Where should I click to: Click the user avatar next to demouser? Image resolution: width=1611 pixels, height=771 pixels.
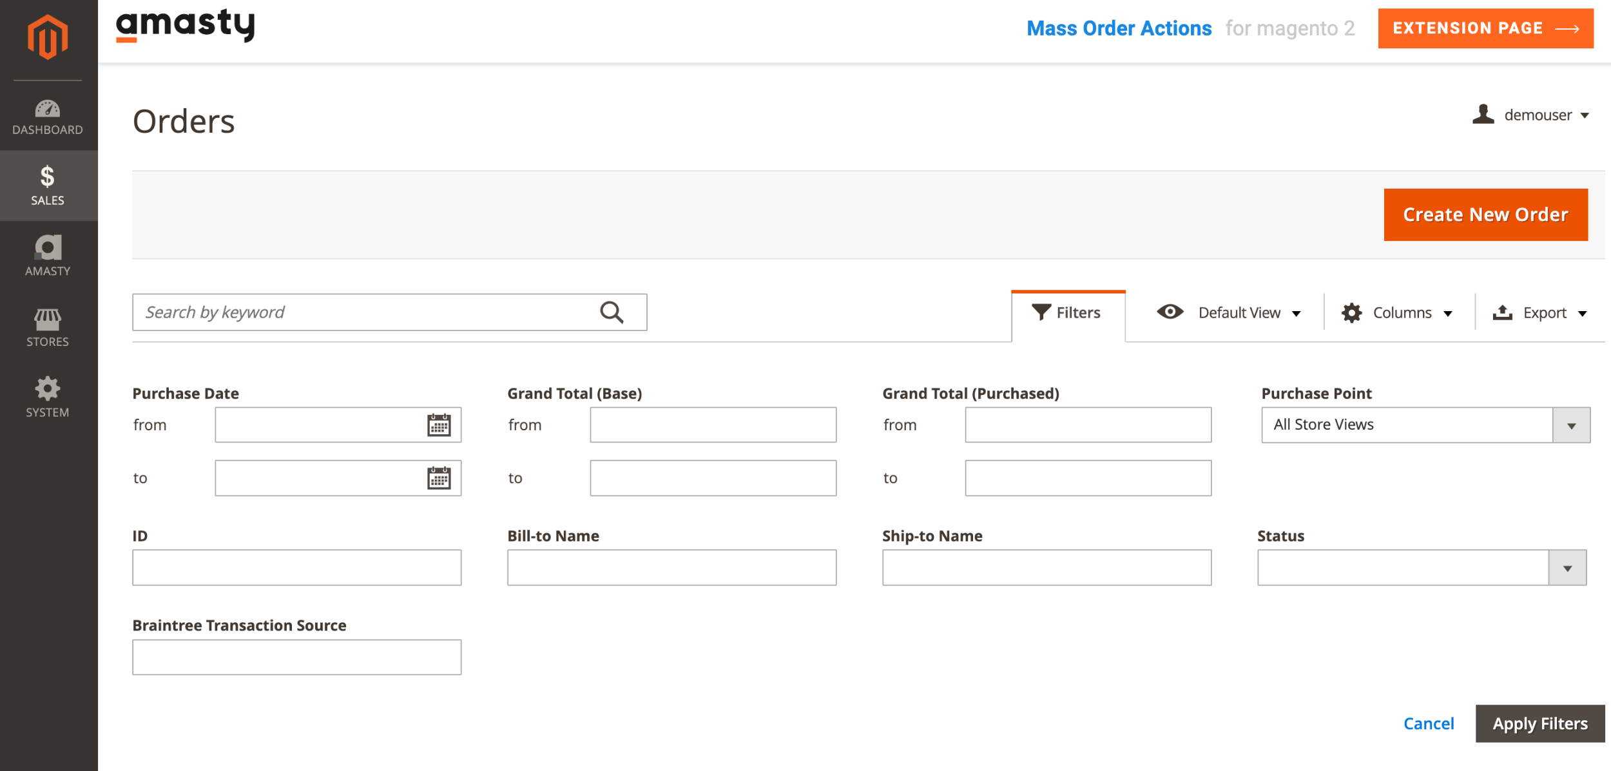(1483, 114)
